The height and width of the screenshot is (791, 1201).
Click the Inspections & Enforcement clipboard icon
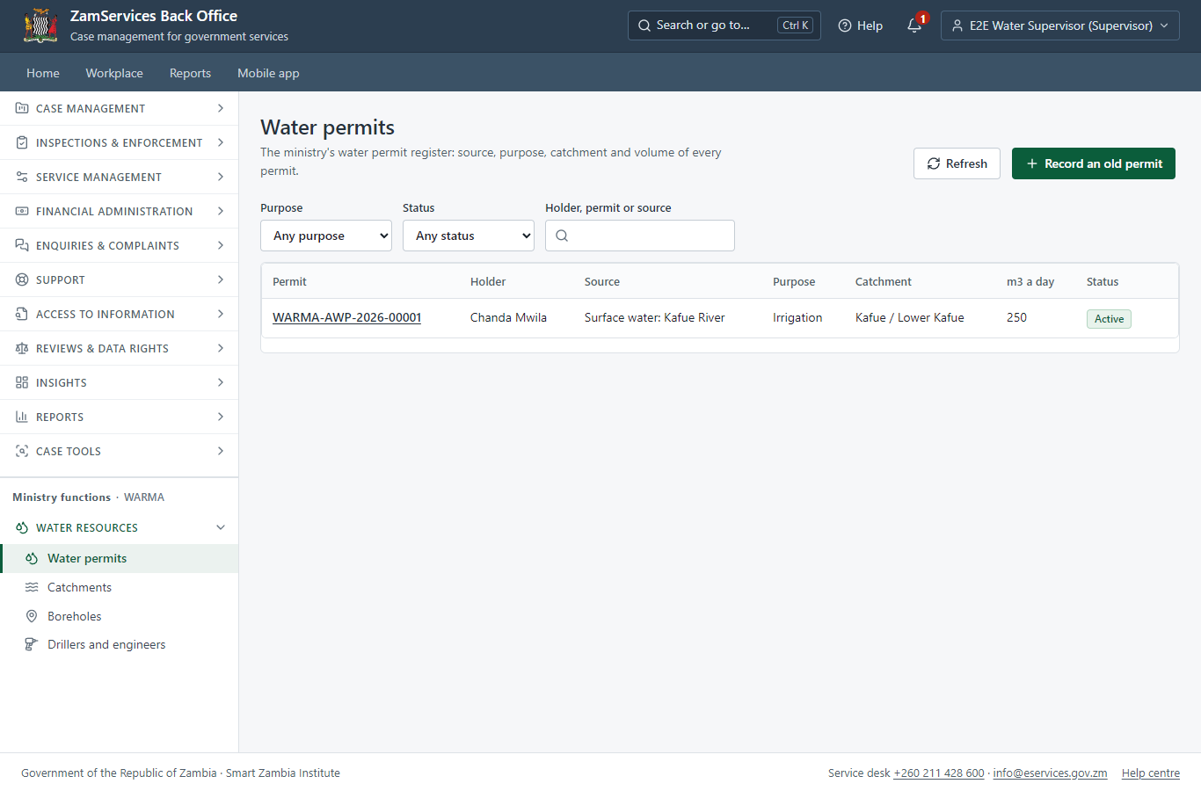pos(22,142)
